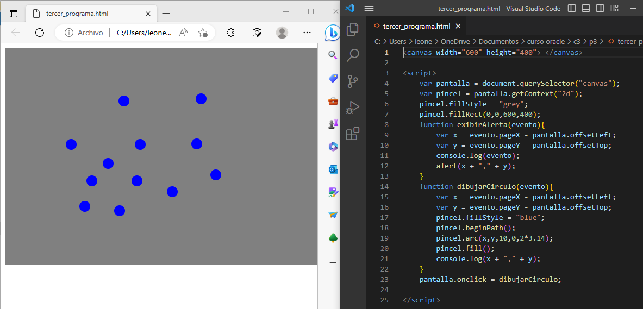Open the Edge profile avatar
This screenshot has height=309, width=643.
[282, 33]
